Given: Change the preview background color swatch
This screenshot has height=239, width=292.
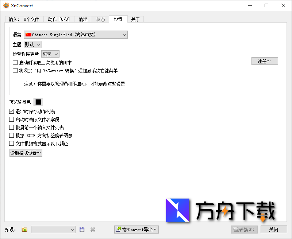Looking at the screenshot, I should click(38, 102).
